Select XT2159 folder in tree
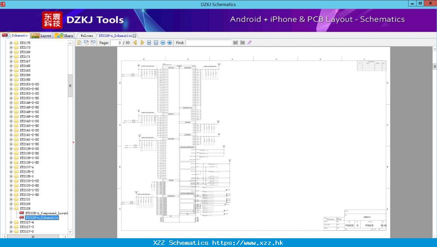 point(25,75)
